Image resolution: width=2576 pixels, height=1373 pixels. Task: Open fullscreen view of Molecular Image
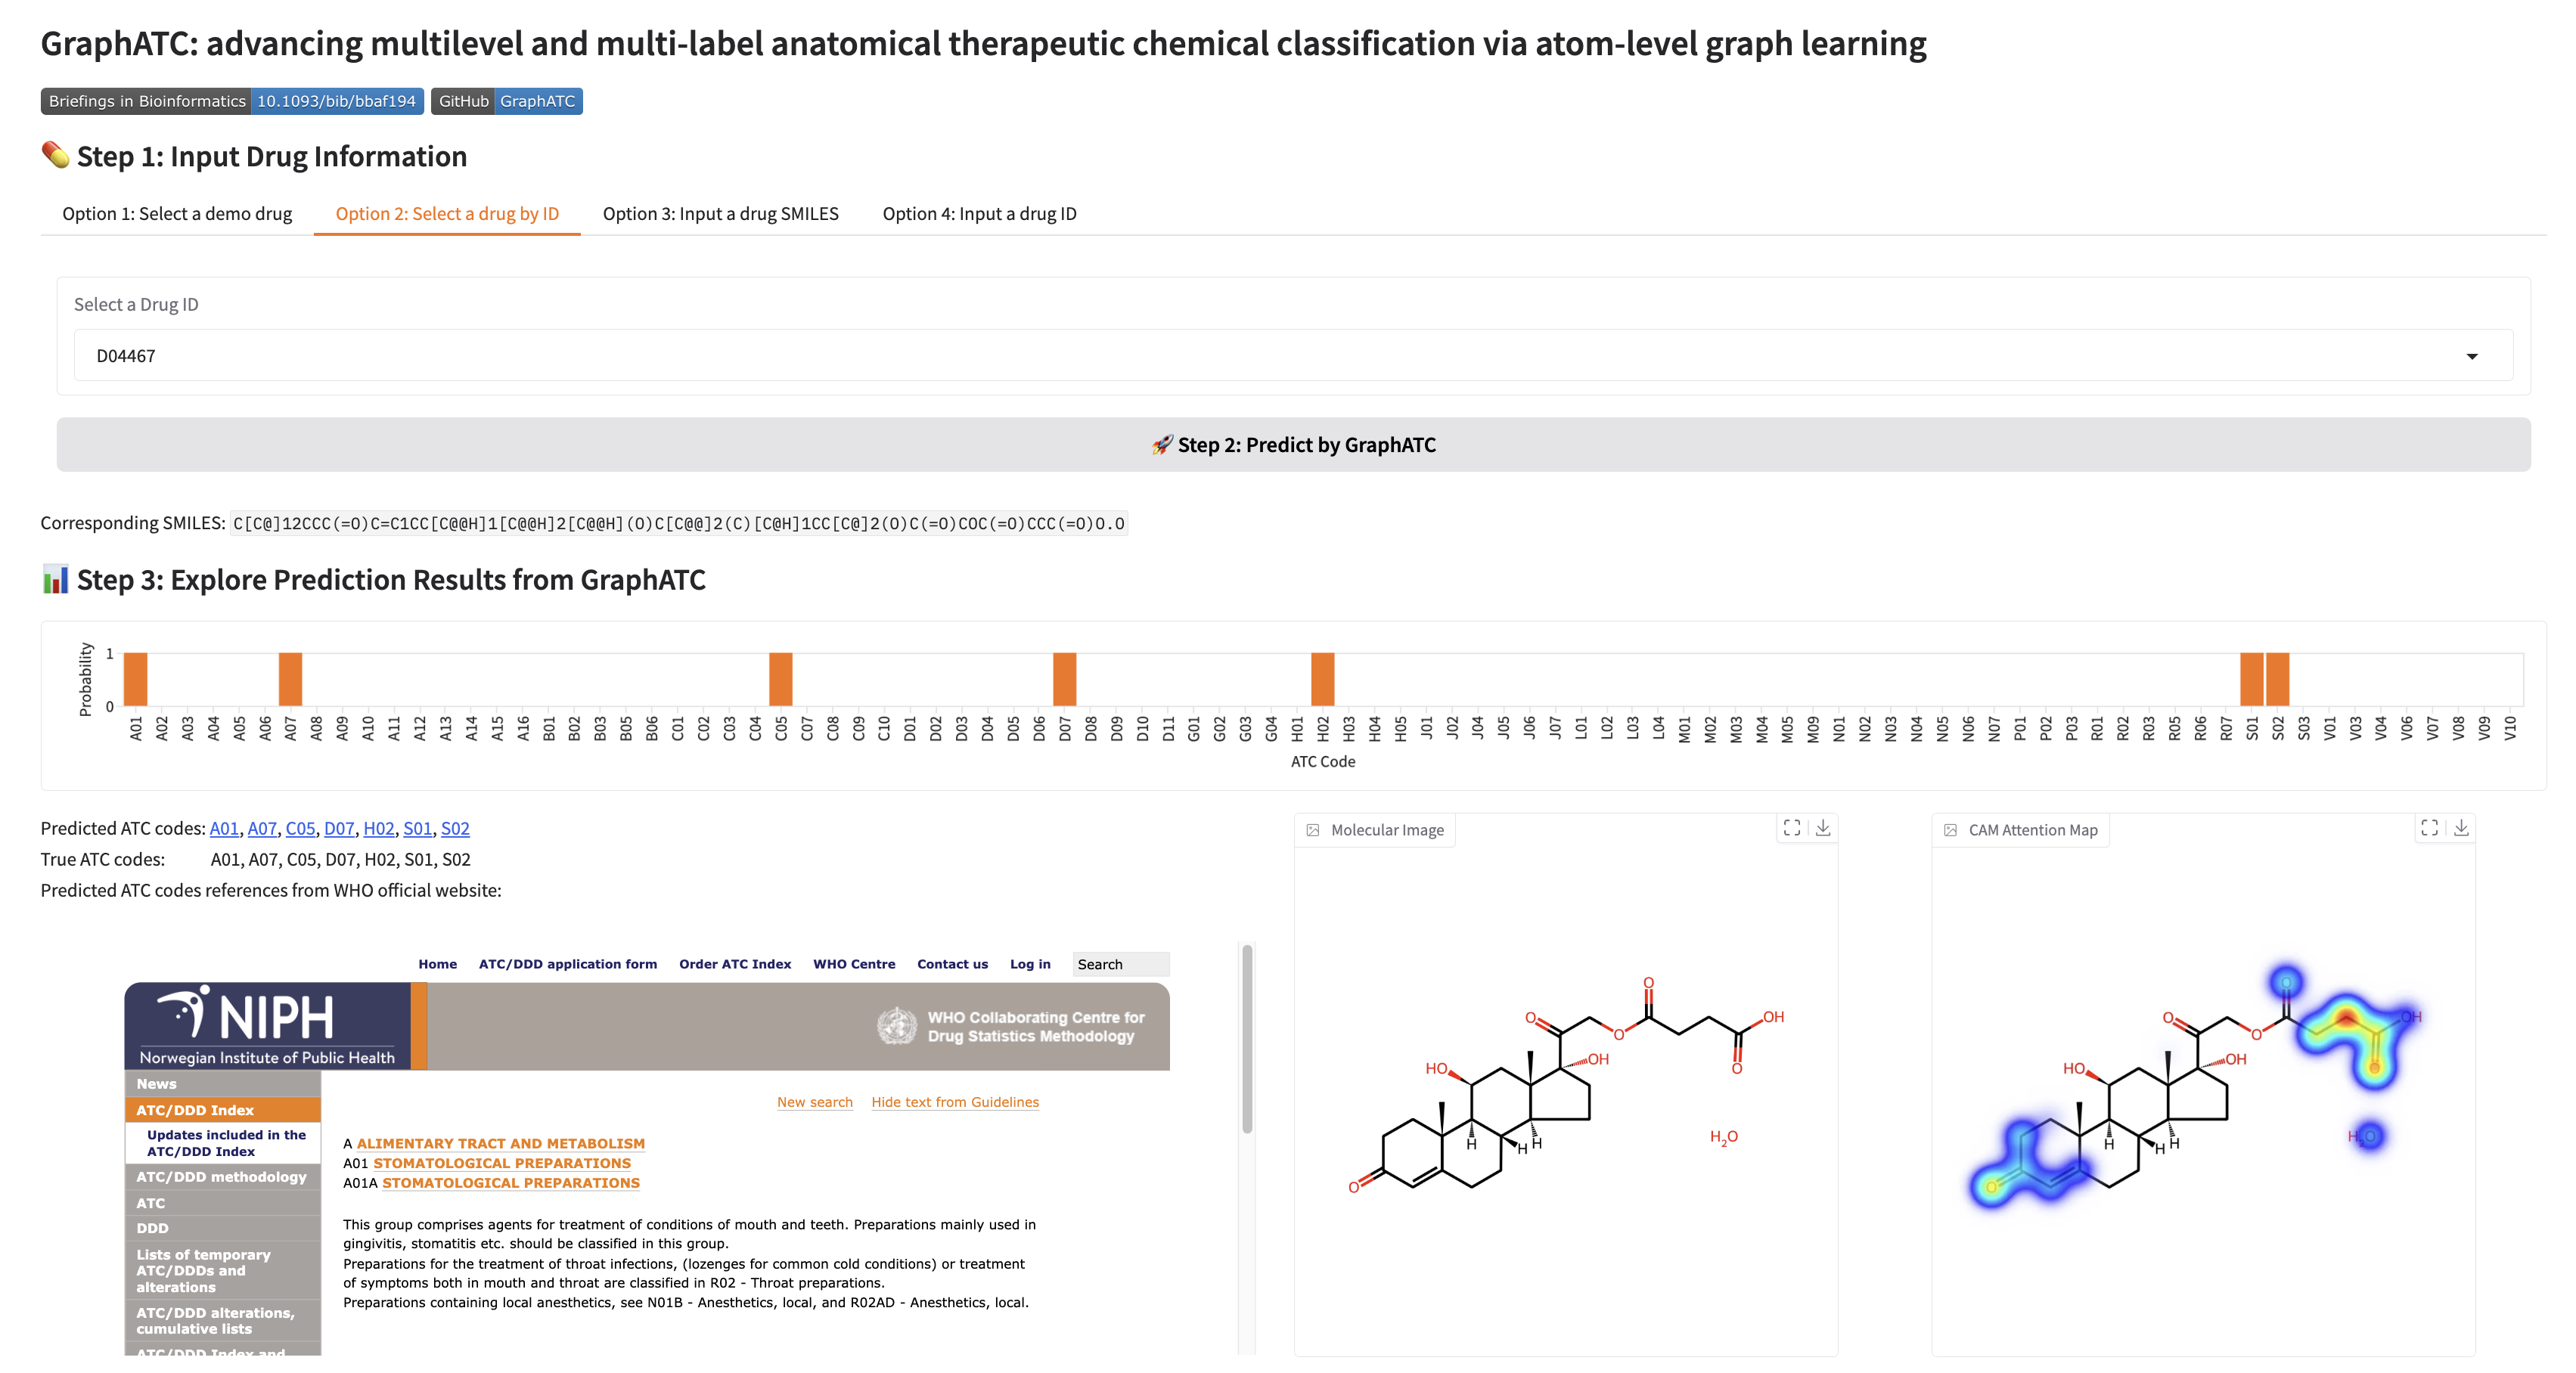click(x=1792, y=828)
